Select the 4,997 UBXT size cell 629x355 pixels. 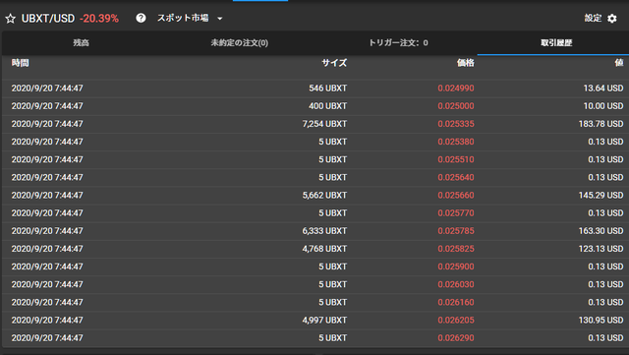324,320
